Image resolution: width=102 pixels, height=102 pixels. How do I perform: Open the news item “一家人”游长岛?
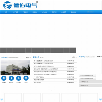click(39, 77)
